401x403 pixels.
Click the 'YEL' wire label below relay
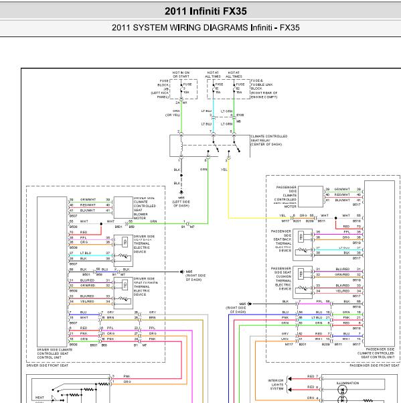224,170
